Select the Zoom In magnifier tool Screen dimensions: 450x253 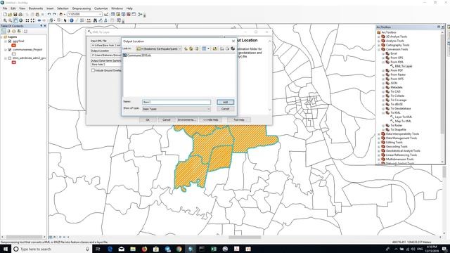(5, 20)
